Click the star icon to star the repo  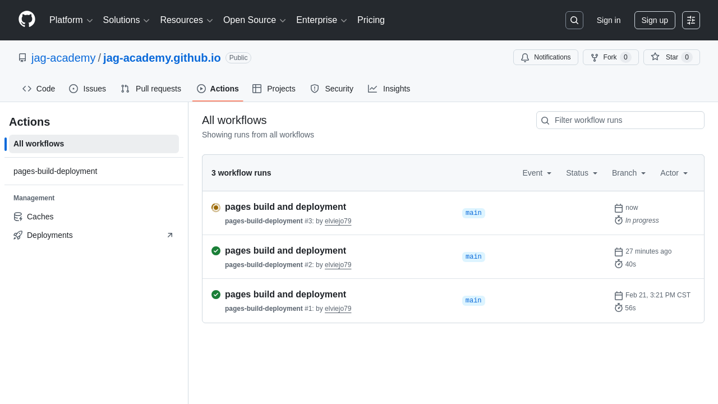click(x=656, y=57)
